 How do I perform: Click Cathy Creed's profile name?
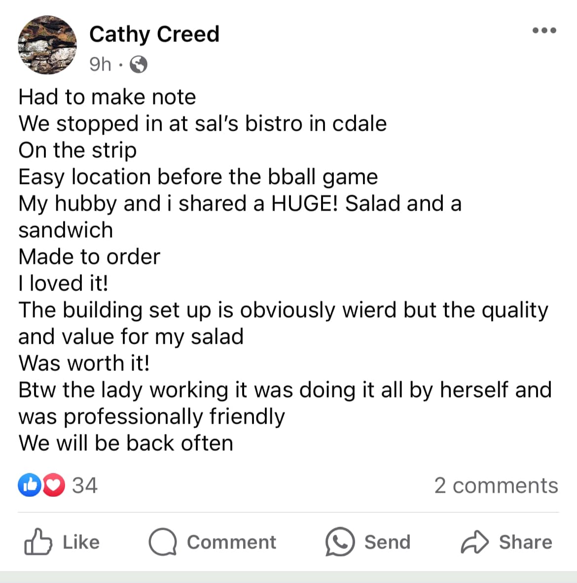[154, 34]
